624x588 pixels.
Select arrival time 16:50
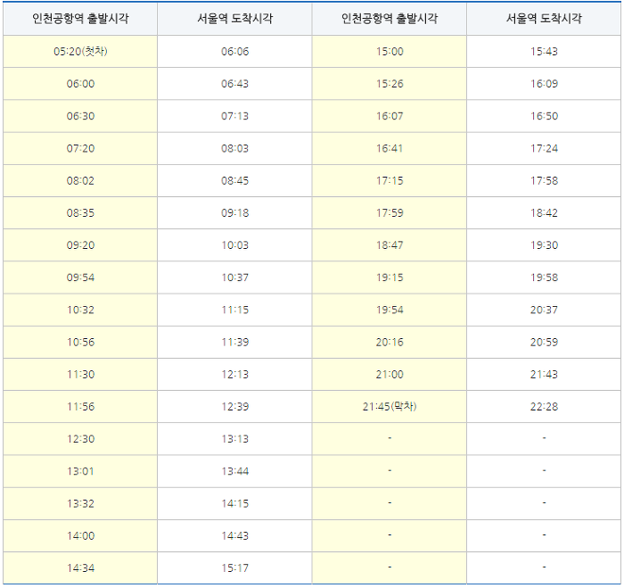coord(544,116)
